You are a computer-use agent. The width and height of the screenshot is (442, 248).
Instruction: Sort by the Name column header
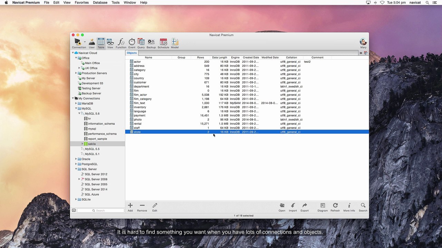pos(148,58)
